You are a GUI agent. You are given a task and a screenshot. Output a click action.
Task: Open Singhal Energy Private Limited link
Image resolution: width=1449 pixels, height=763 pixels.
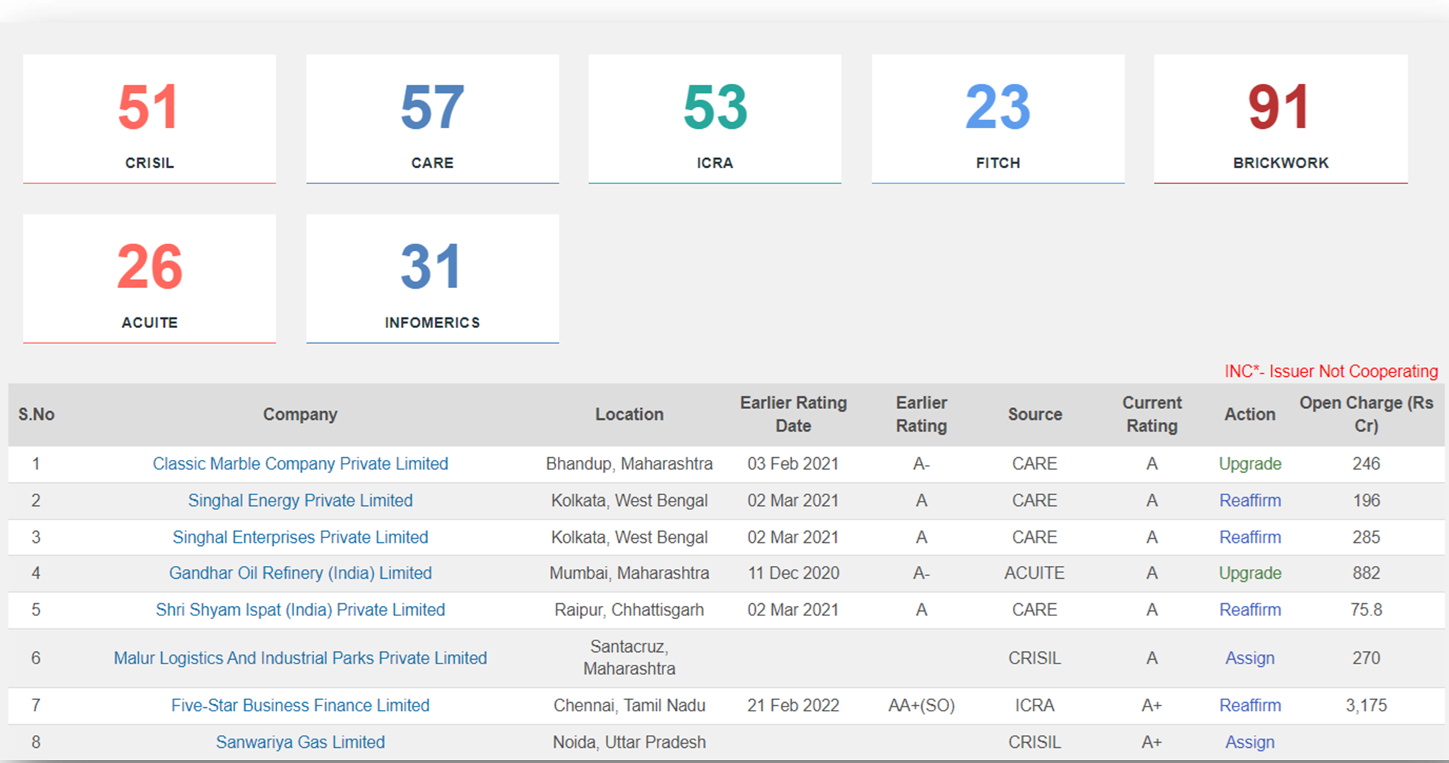coord(300,500)
